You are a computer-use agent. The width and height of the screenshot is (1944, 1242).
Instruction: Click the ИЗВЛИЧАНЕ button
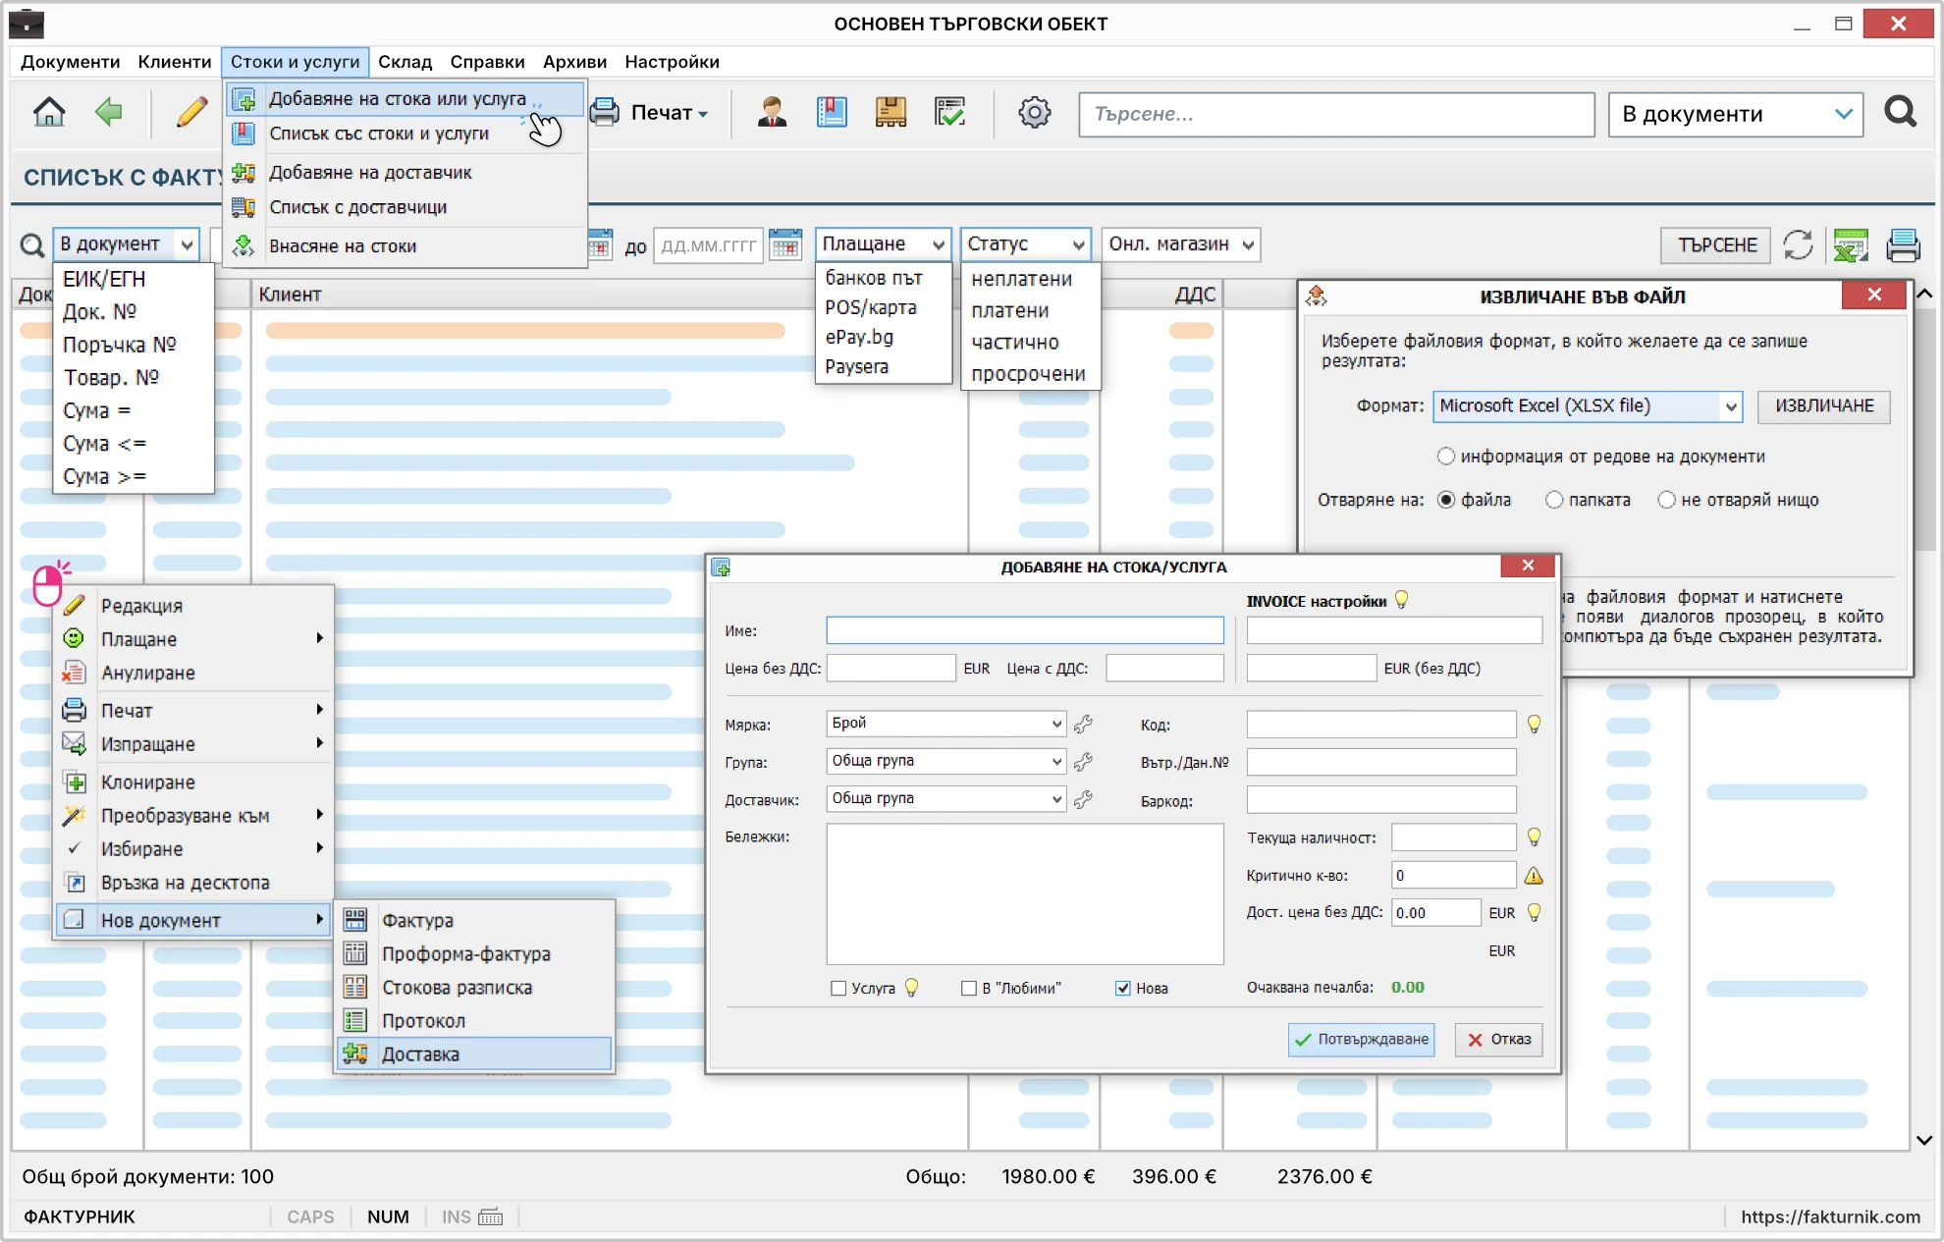coord(1824,406)
